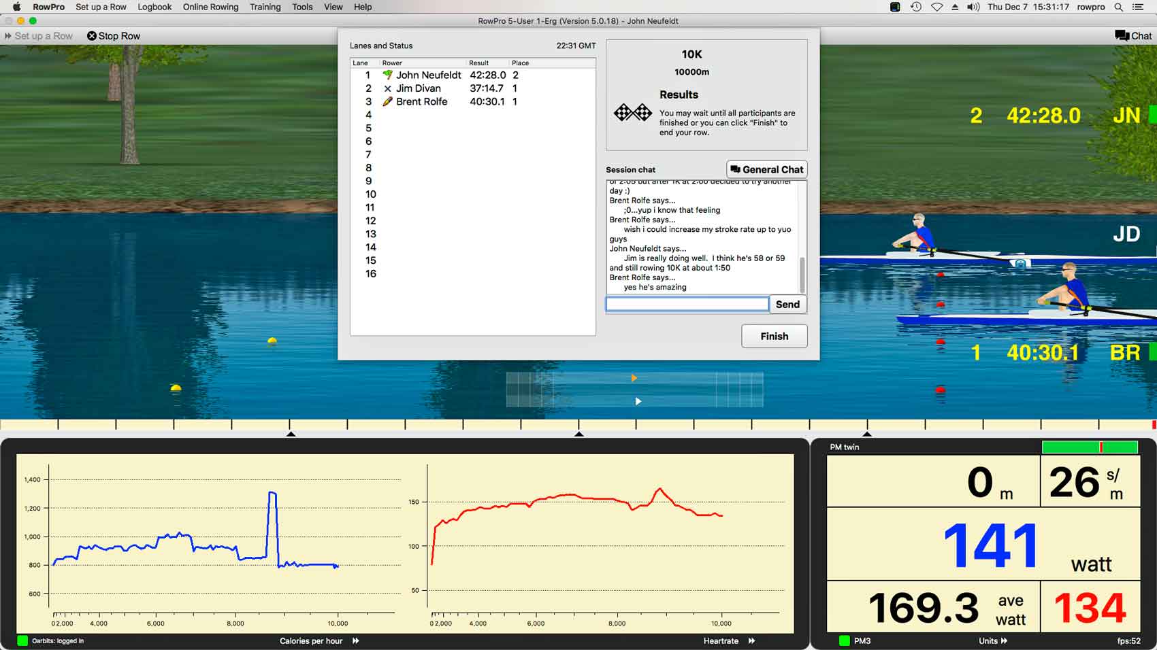Click the green Oarbits logged in indicator
This screenshot has height=650, width=1157.
pos(22,640)
